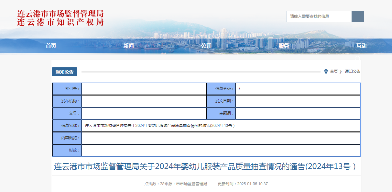Click 来源：市市场监督管理局 text
Screen dimensions: 392x192
click(x=186, y=184)
